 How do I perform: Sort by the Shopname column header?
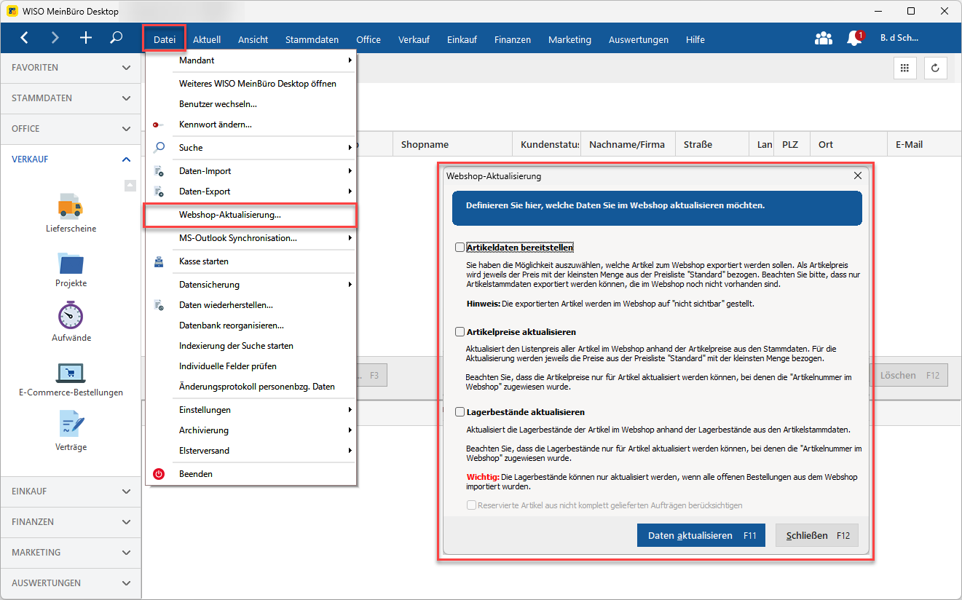click(x=453, y=144)
